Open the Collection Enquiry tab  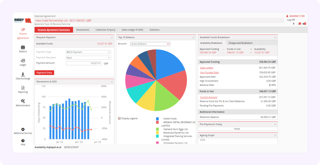coord(105,30)
